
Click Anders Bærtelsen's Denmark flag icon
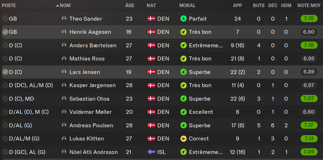click(151, 45)
